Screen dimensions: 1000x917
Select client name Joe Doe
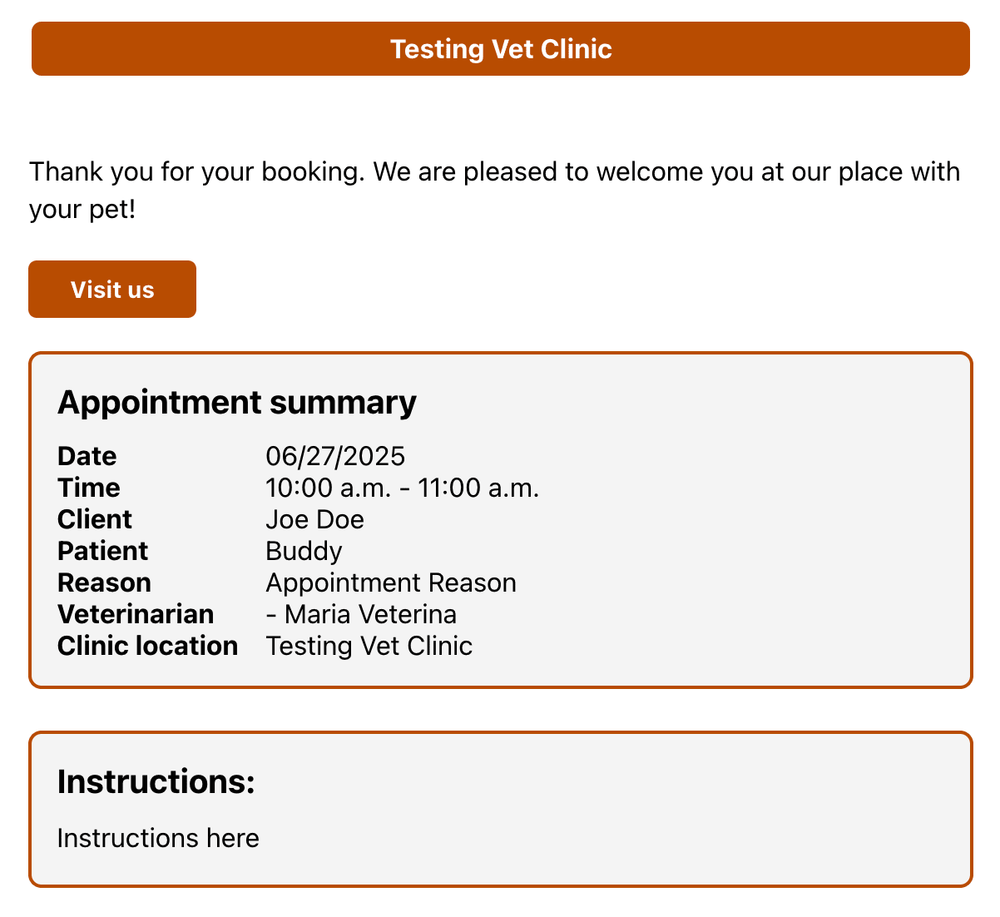click(314, 519)
